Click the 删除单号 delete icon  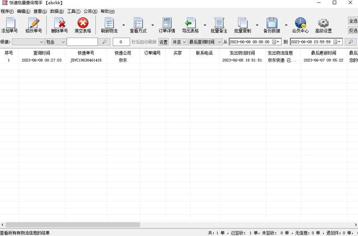coord(59,25)
